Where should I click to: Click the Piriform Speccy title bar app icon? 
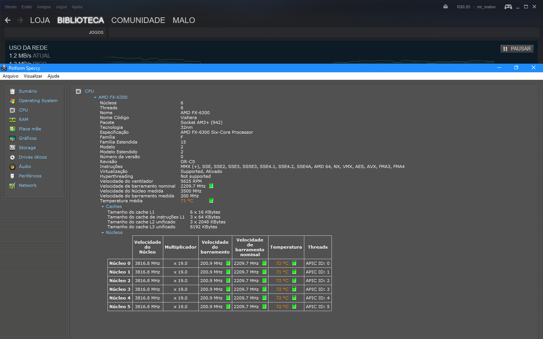pos(4,68)
